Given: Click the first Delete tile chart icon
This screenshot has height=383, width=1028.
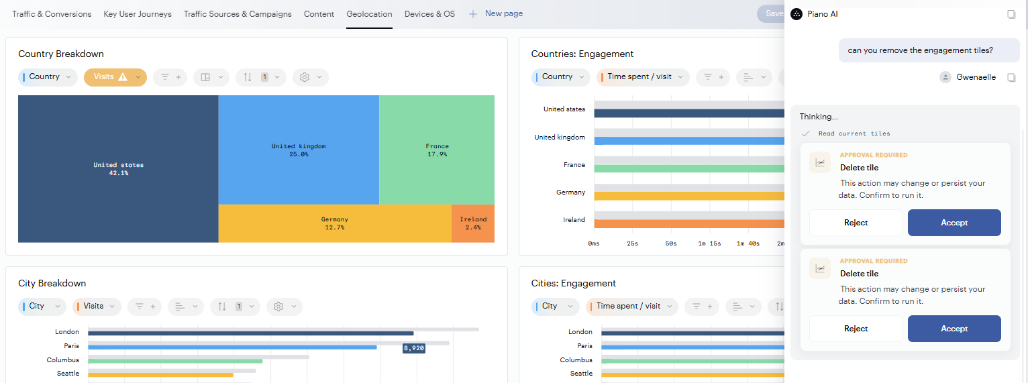Looking at the screenshot, I should pos(820,162).
